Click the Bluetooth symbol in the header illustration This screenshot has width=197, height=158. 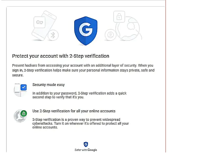tap(51, 35)
